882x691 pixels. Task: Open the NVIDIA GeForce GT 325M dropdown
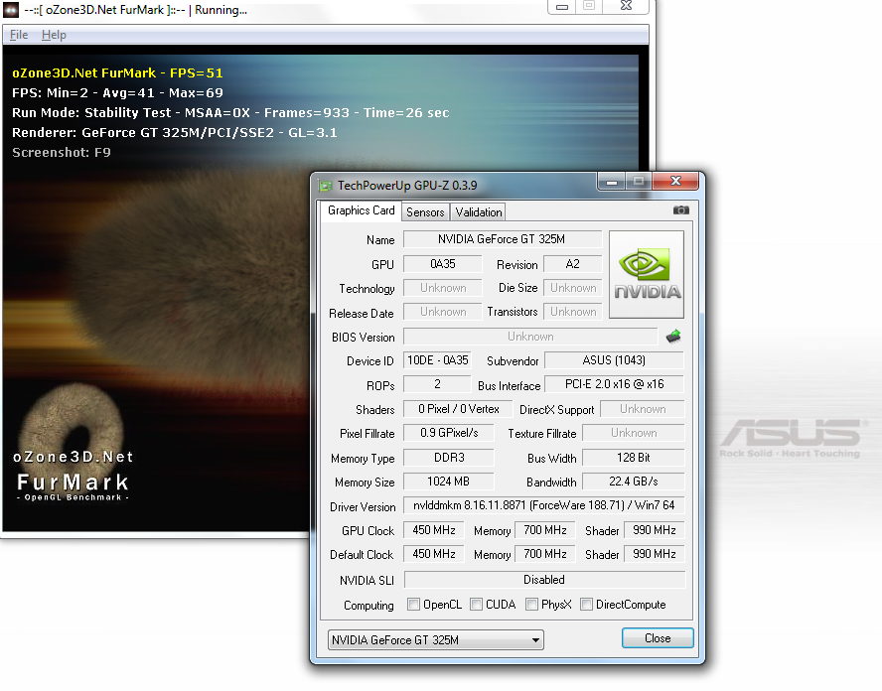pyautogui.click(x=435, y=639)
